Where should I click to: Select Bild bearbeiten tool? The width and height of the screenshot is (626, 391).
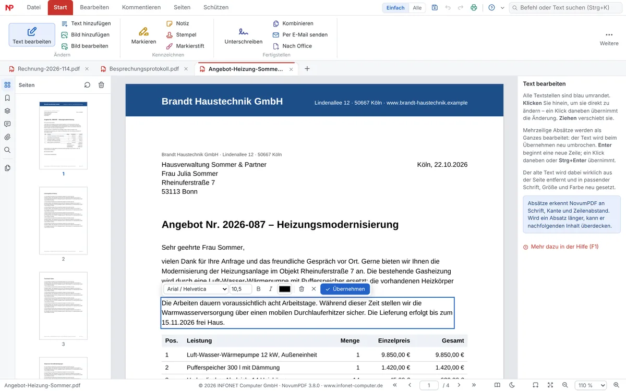click(x=85, y=46)
